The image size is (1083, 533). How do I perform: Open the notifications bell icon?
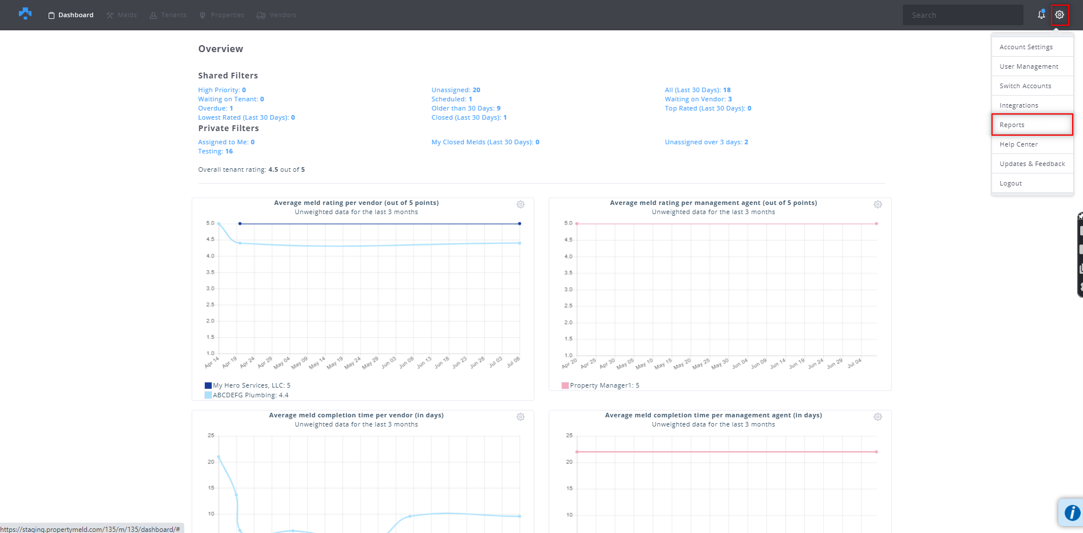click(1041, 15)
